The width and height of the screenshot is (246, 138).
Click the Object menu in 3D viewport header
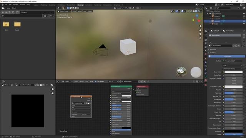pyautogui.click(x=90, y=11)
